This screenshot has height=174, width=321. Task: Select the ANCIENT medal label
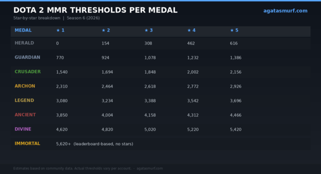[x=25, y=115]
